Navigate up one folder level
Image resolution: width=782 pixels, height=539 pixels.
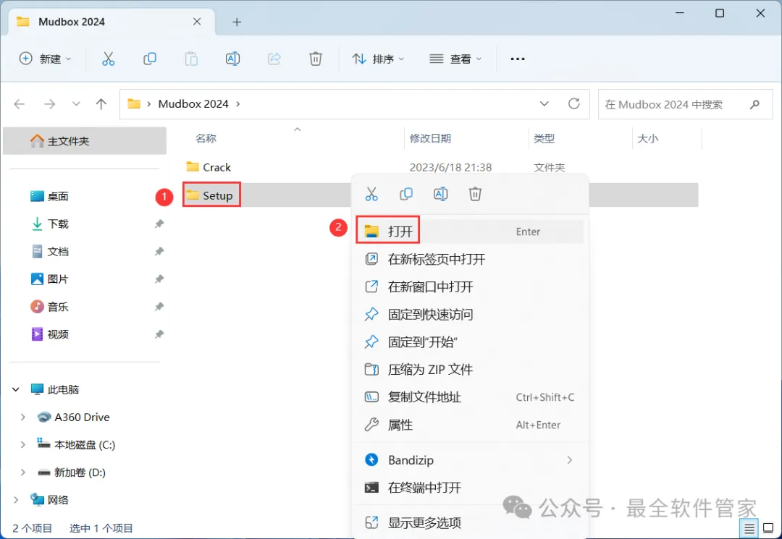click(x=101, y=104)
